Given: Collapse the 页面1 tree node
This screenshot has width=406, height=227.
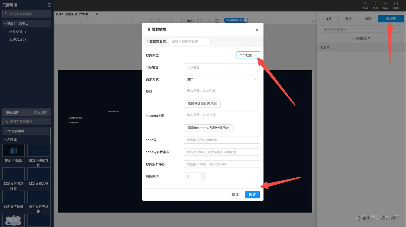Looking at the screenshot, I should pyautogui.click(x=5, y=24).
